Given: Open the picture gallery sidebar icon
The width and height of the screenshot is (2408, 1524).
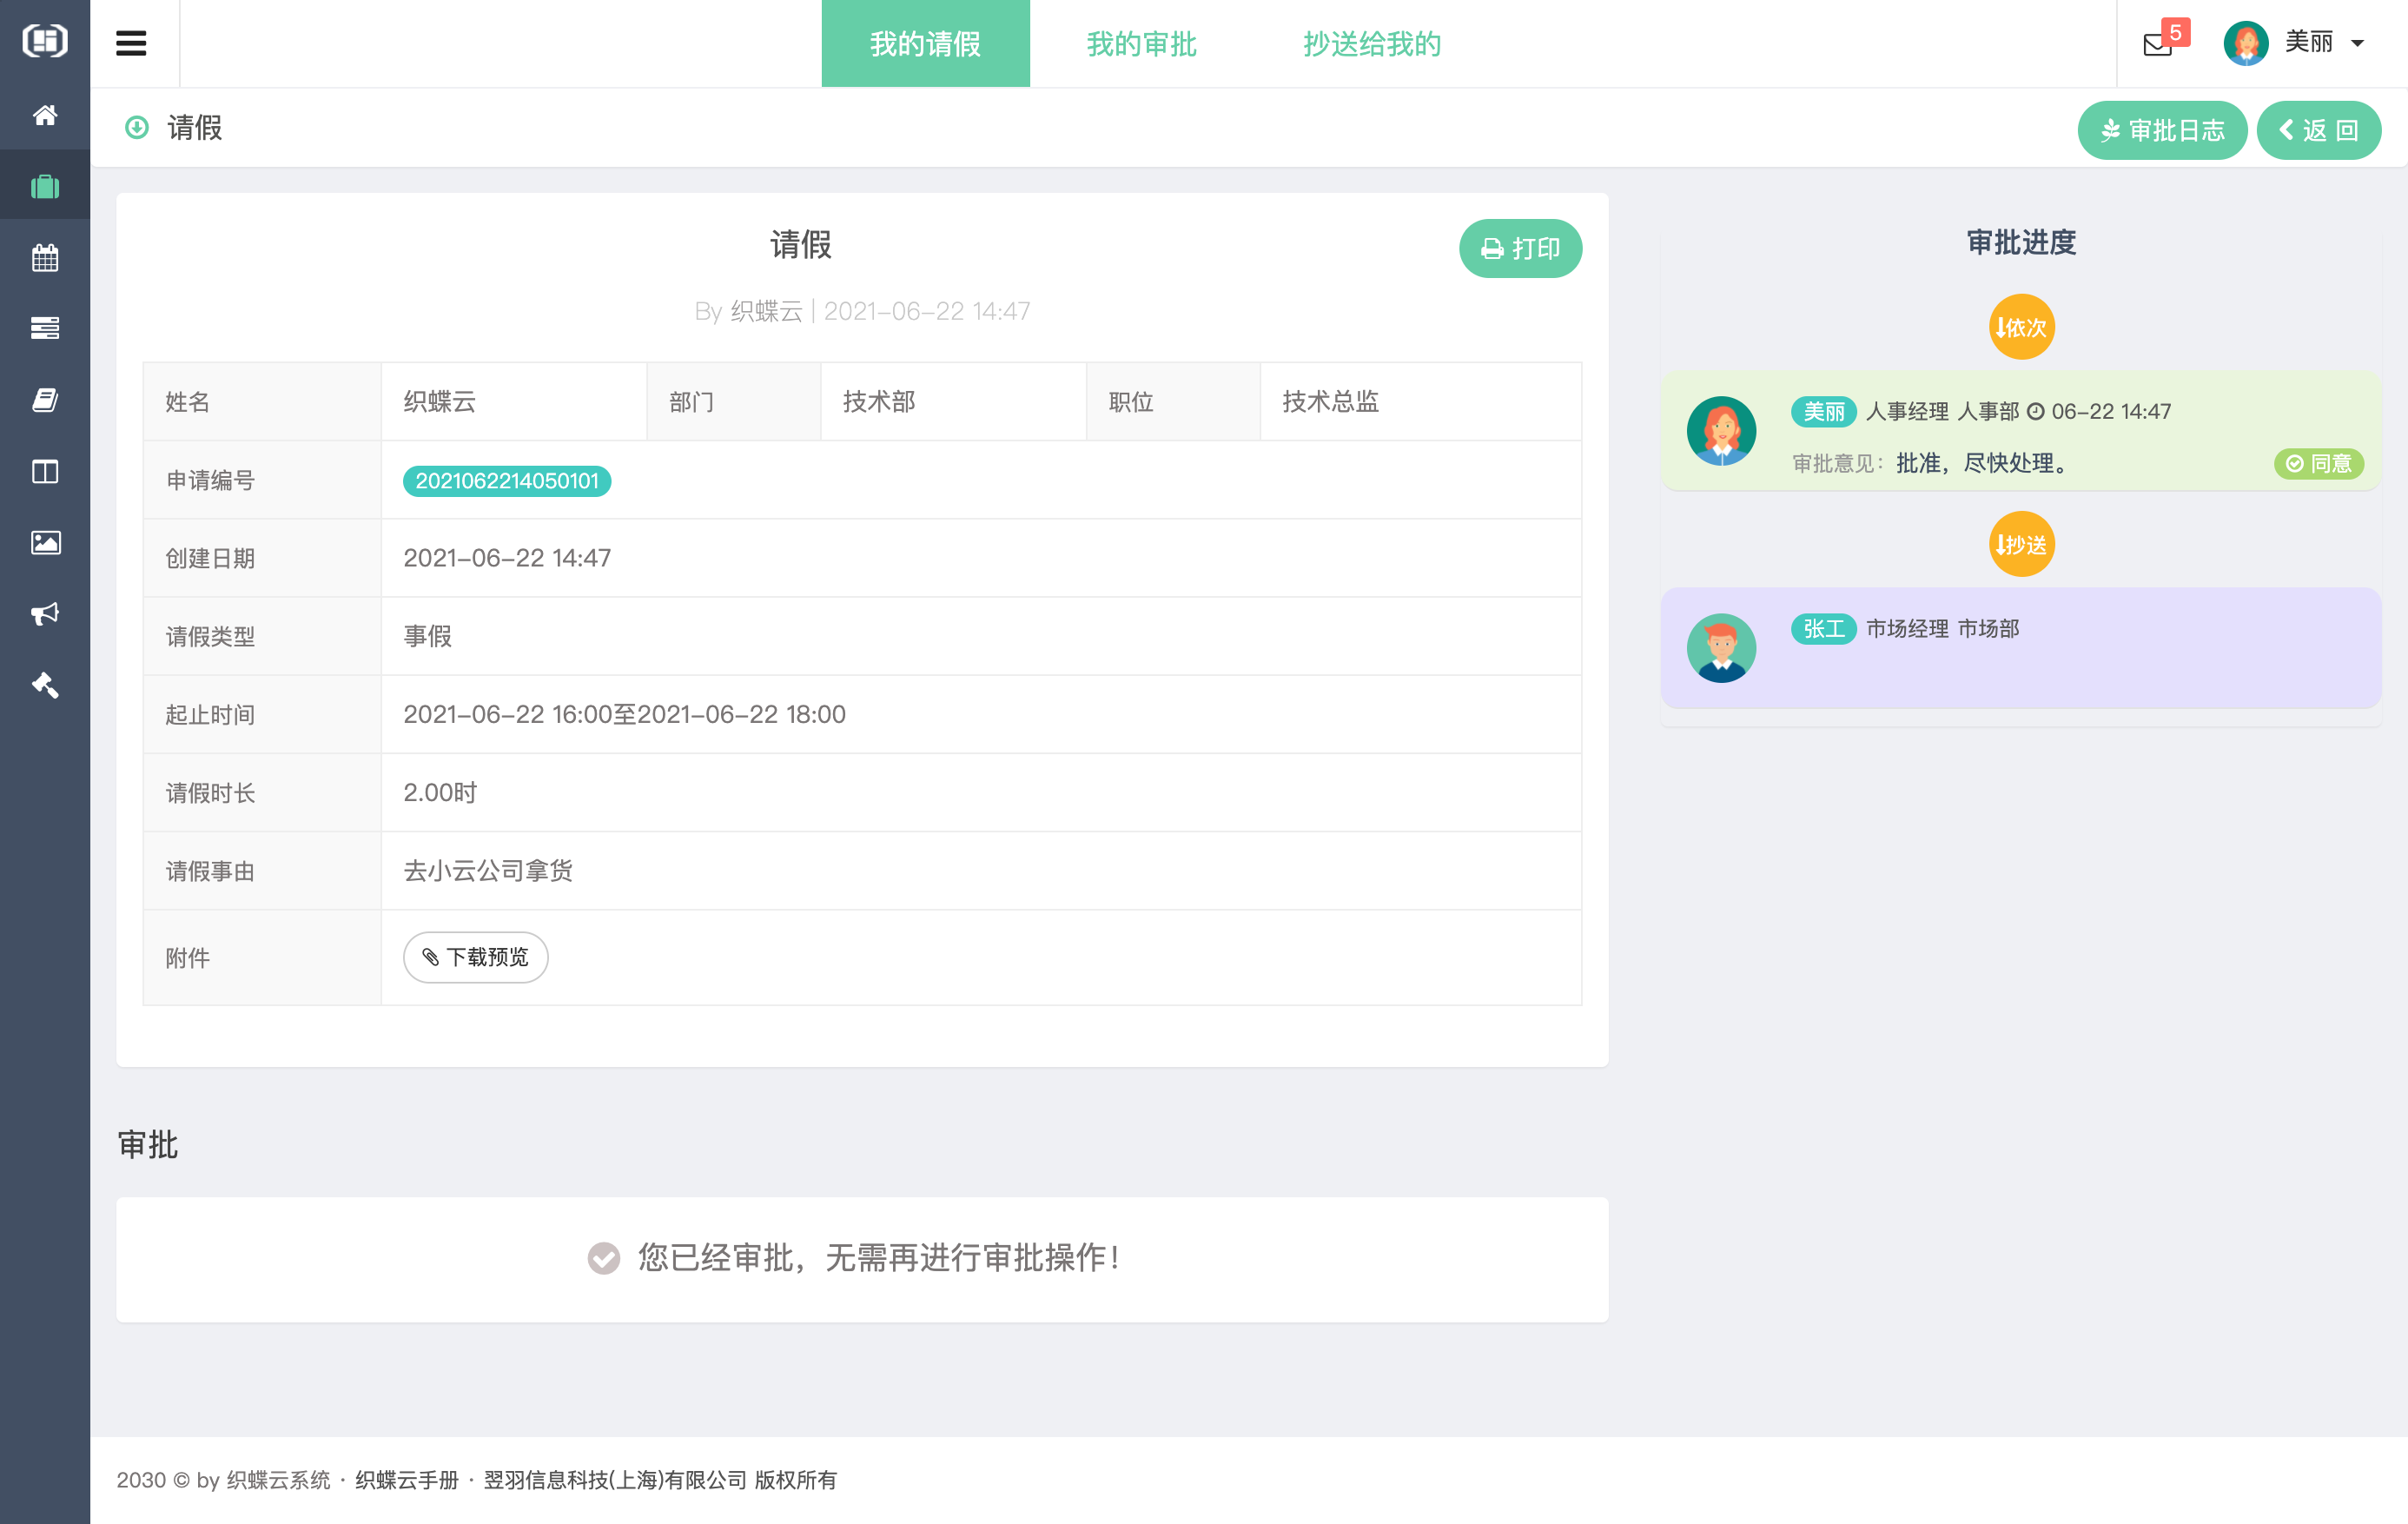Looking at the screenshot, I should click(45, 542).
